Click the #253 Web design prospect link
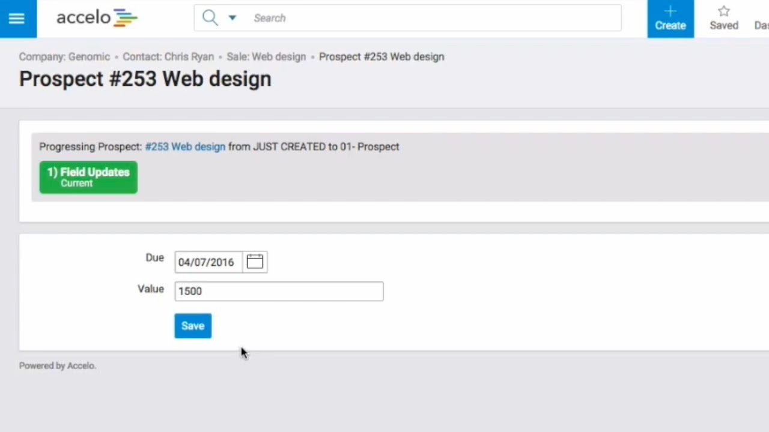 click(185, 146)
